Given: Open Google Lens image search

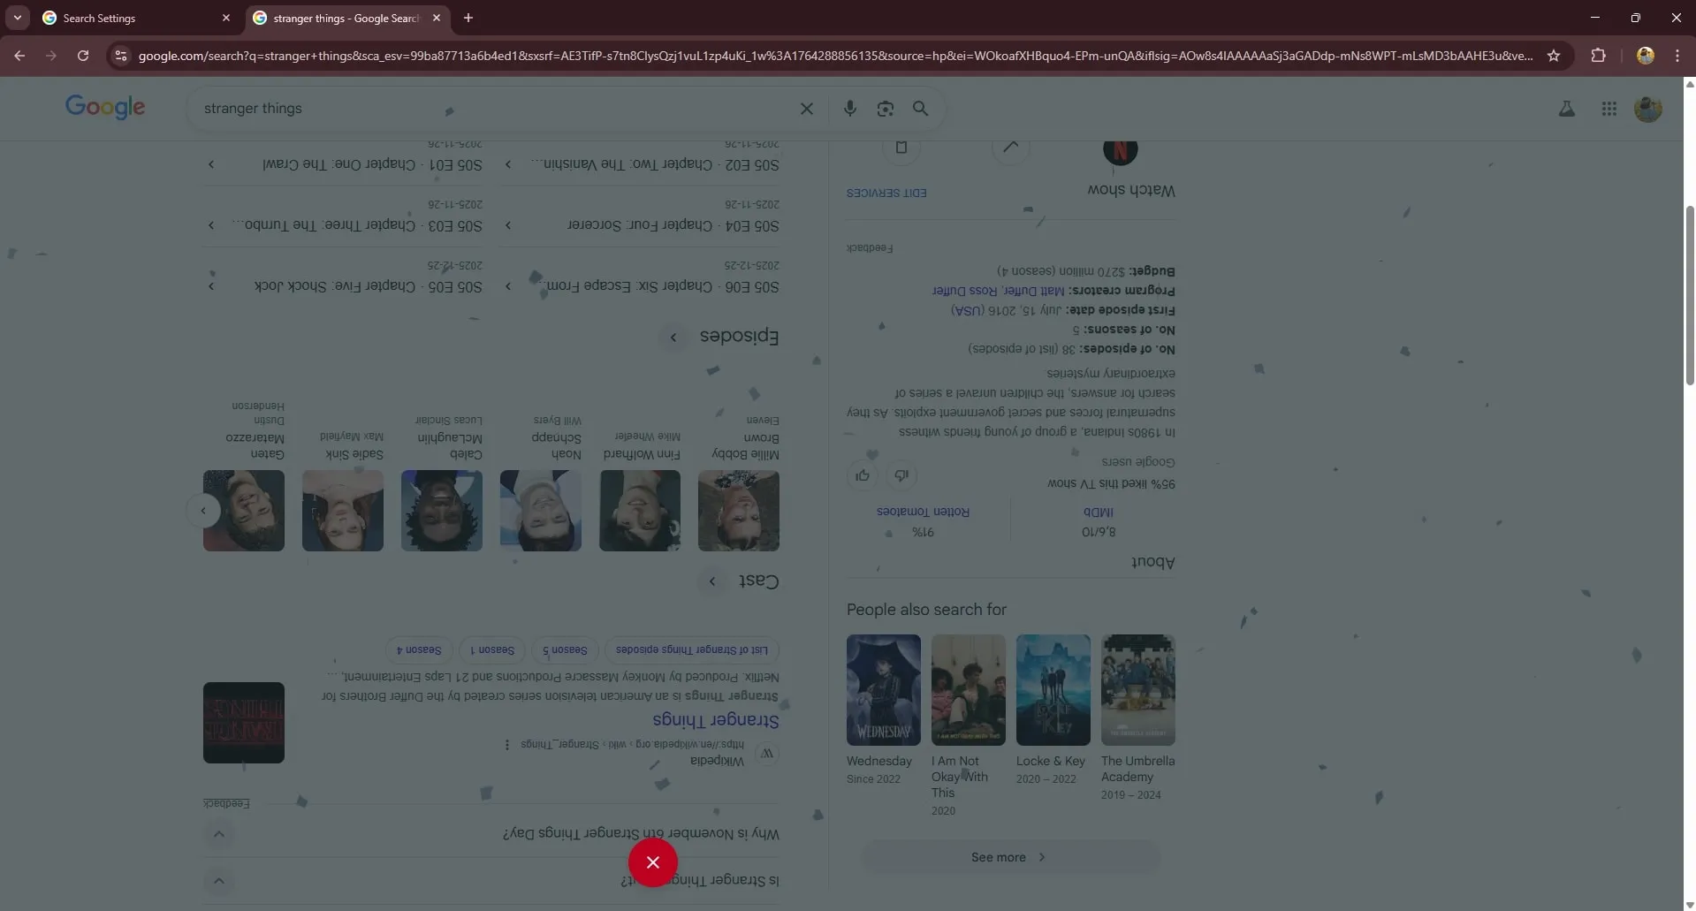Looking at the screenshot, I should (x=885, y=109).
